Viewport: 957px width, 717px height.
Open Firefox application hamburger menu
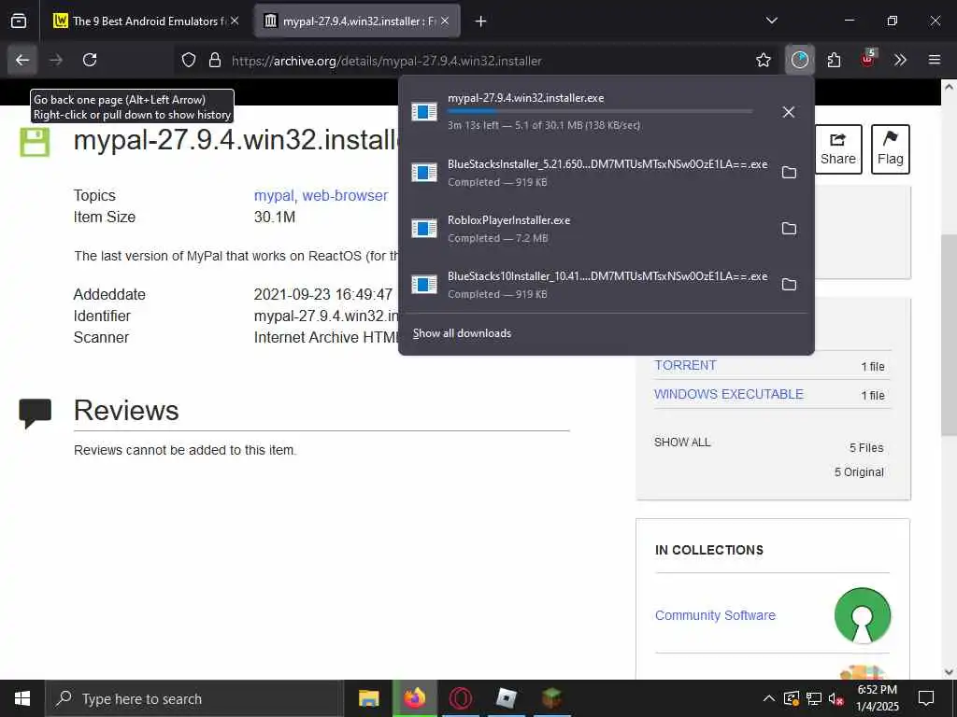935,60
